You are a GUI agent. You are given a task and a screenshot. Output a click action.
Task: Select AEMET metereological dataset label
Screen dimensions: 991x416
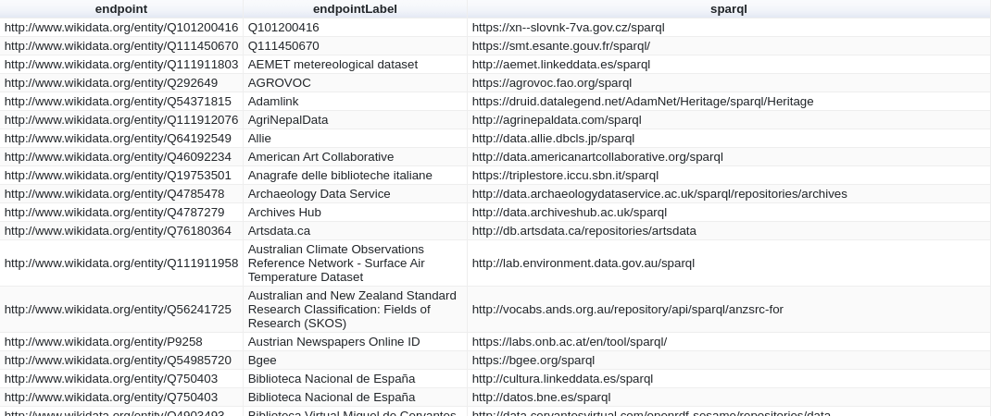[332, 65]
